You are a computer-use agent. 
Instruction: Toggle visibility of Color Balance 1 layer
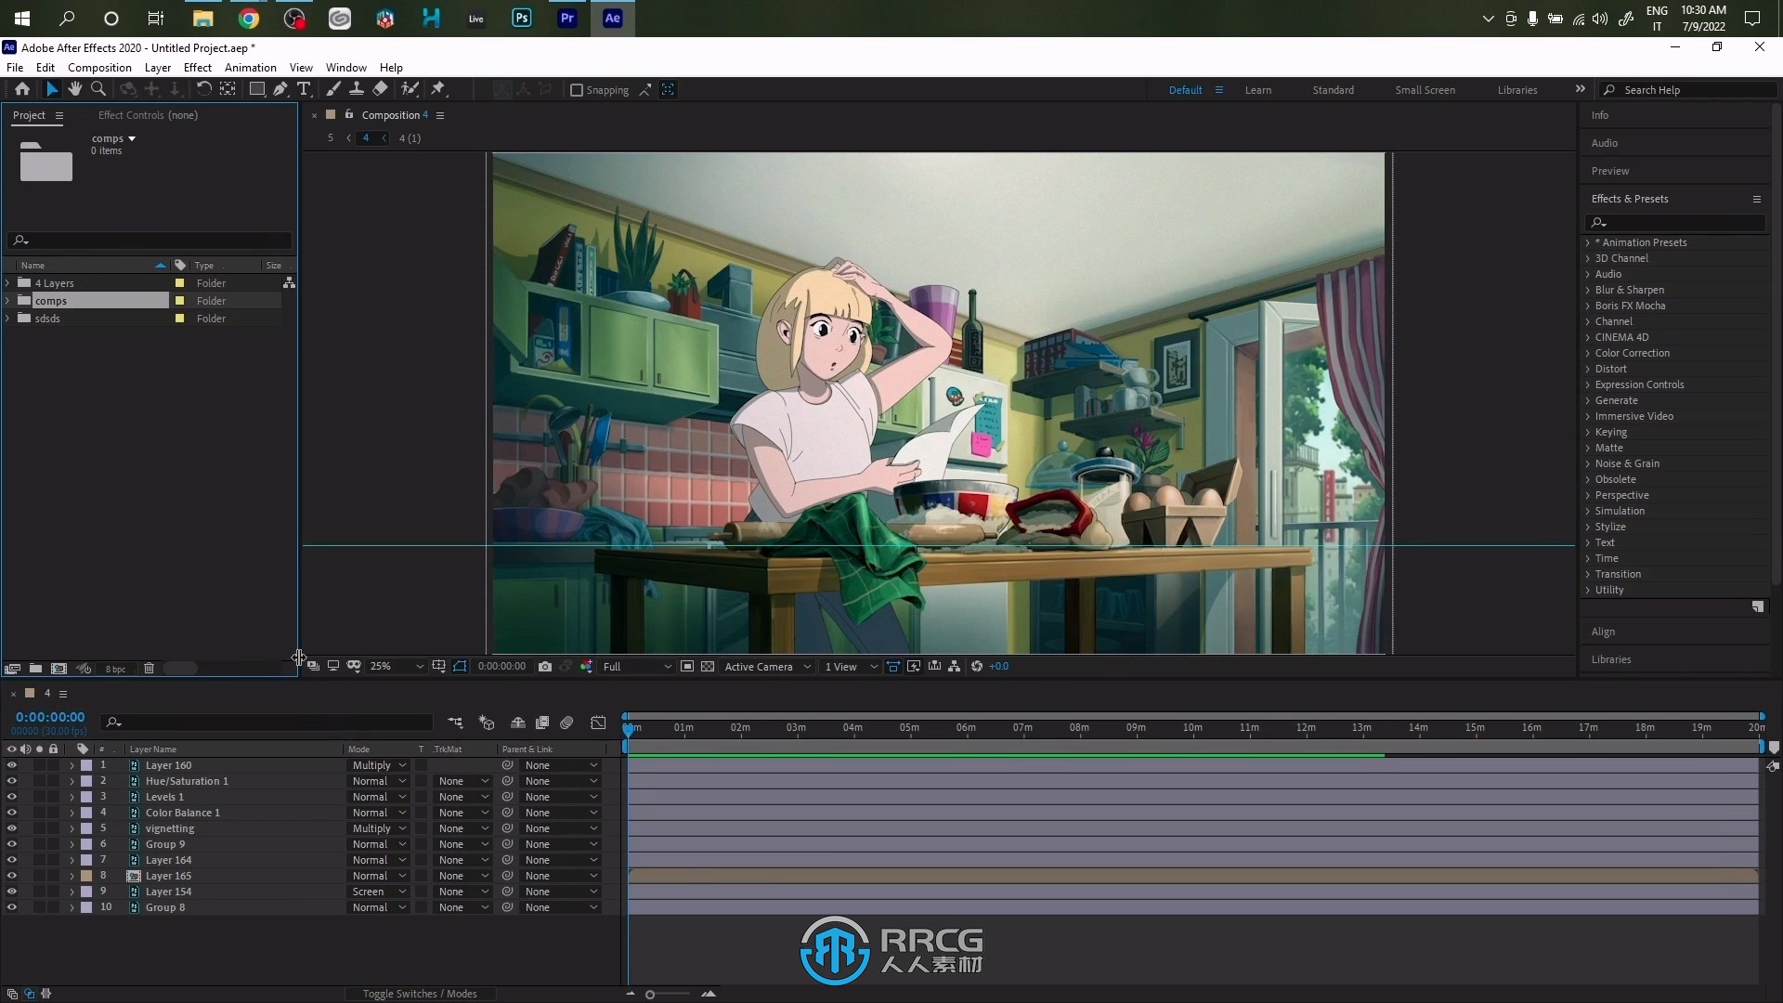[x=11, y=812]
